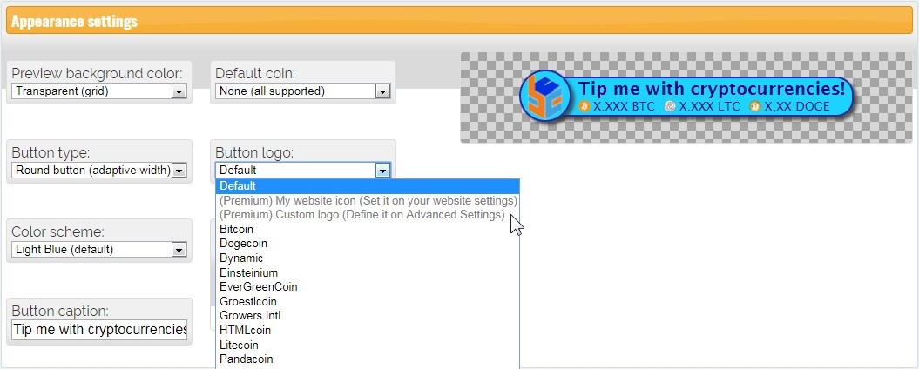
Task: Click the Litecoin coin icon in preview
Action: (669, 106)
